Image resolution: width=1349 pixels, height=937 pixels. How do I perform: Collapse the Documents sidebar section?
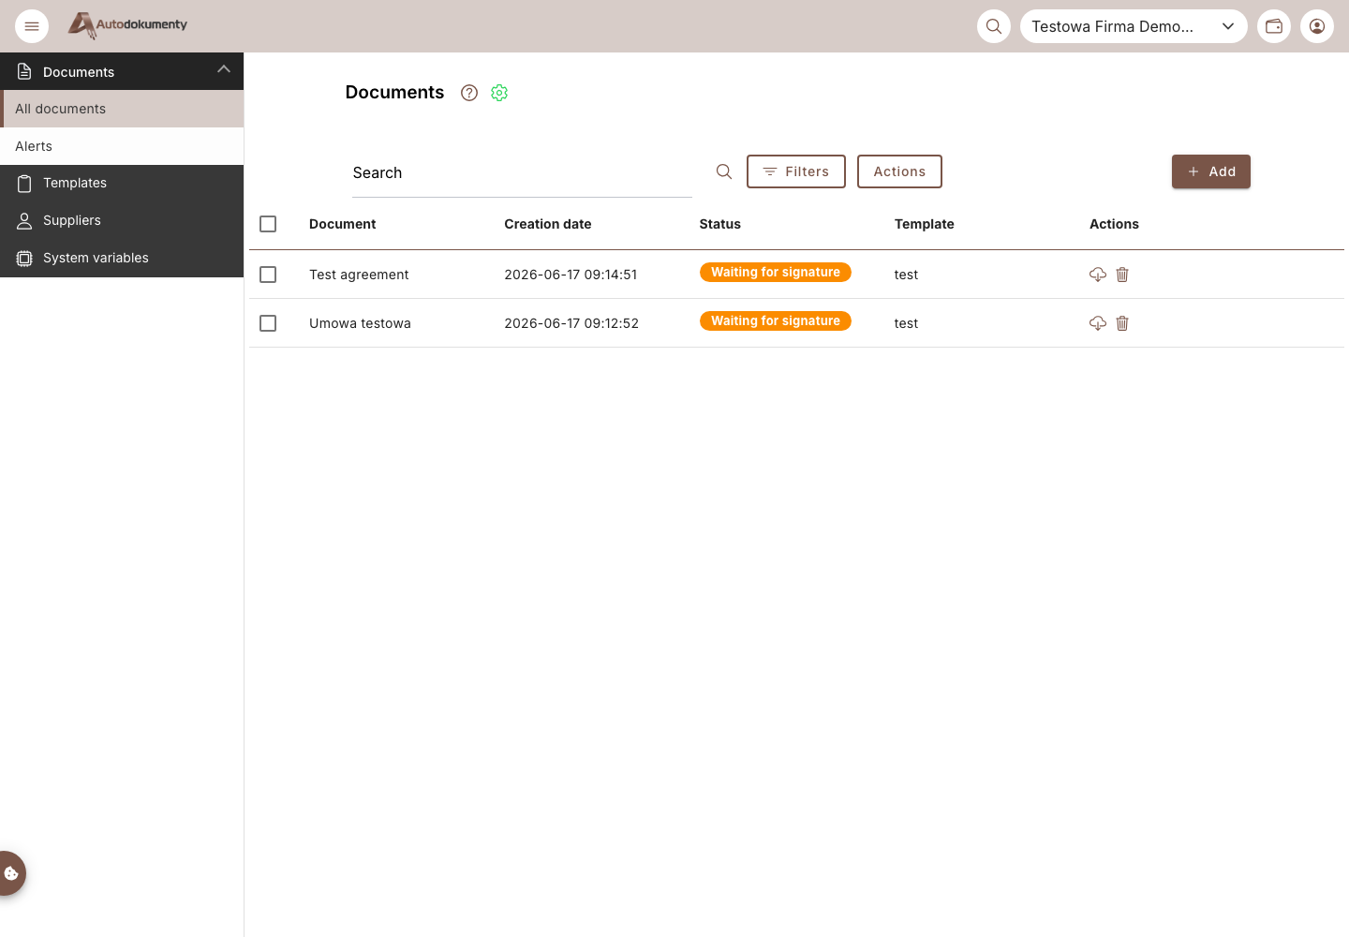tap(224, 70)
